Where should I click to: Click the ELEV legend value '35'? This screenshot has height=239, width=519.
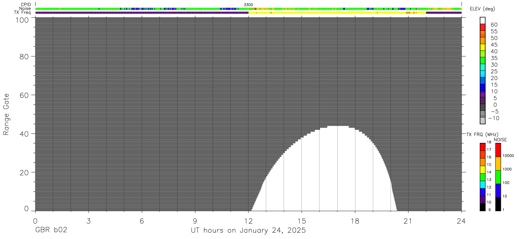(494, 58)
